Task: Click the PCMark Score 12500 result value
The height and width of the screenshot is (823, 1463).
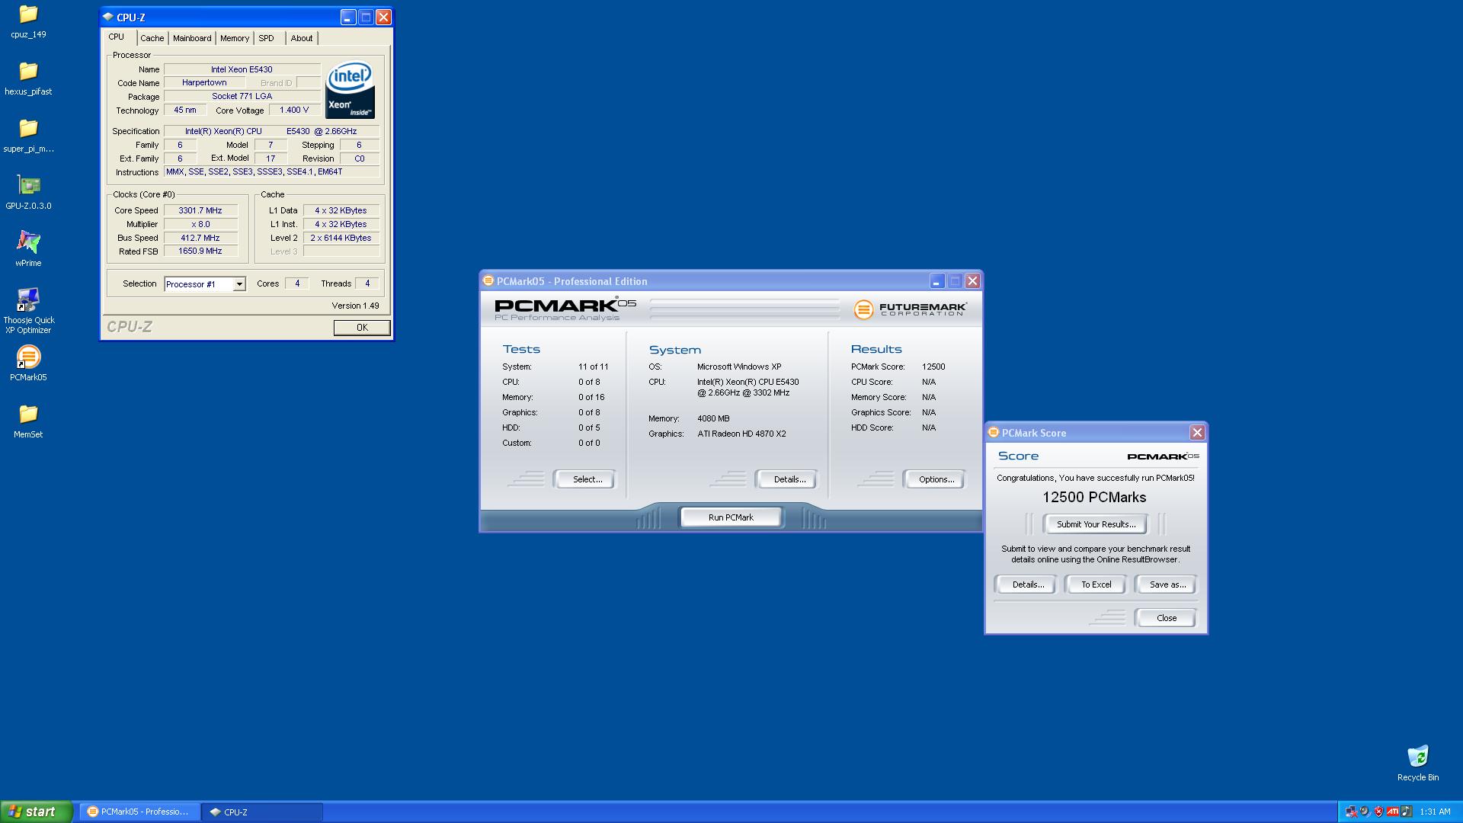Action: pyautogui.click(x=933, y=367)
